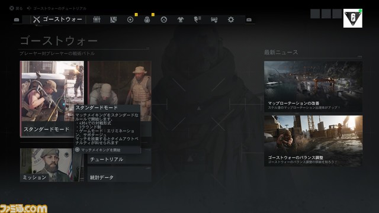The width and height of the screenshot is (379, 213).
Task: Open the backpack loadout icon
Action: click(147, 20)
